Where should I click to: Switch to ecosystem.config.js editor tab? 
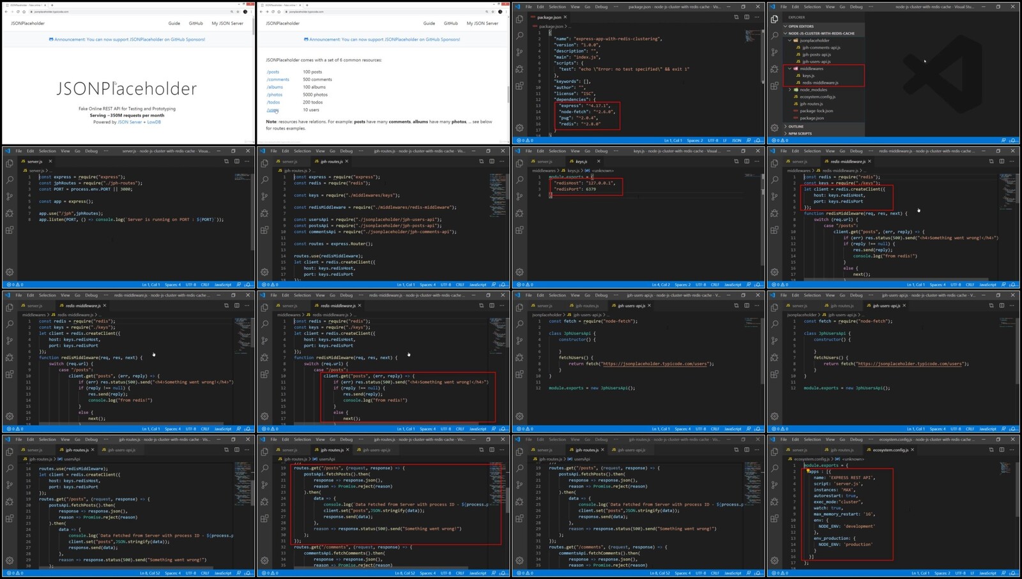click(x=890, y=450)
